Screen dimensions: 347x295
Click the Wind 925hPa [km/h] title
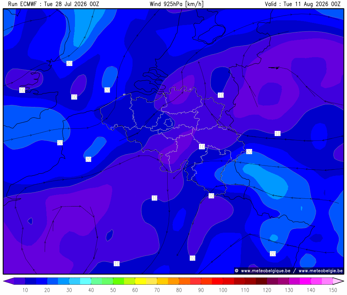[x=176, y=4]
